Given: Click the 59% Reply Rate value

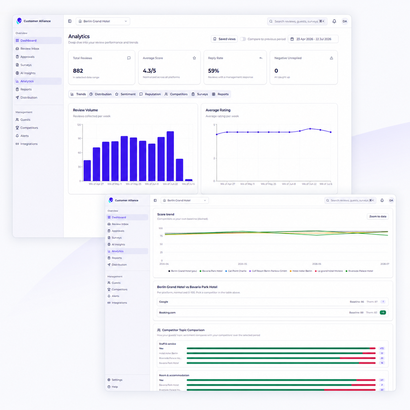Looking at the screenshot, I should point(214,71).
